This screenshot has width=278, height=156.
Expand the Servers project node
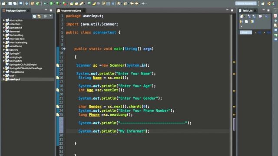(4, 50)
